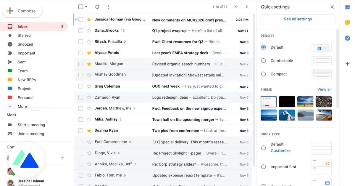Open the Starred folder

[24, 35]
